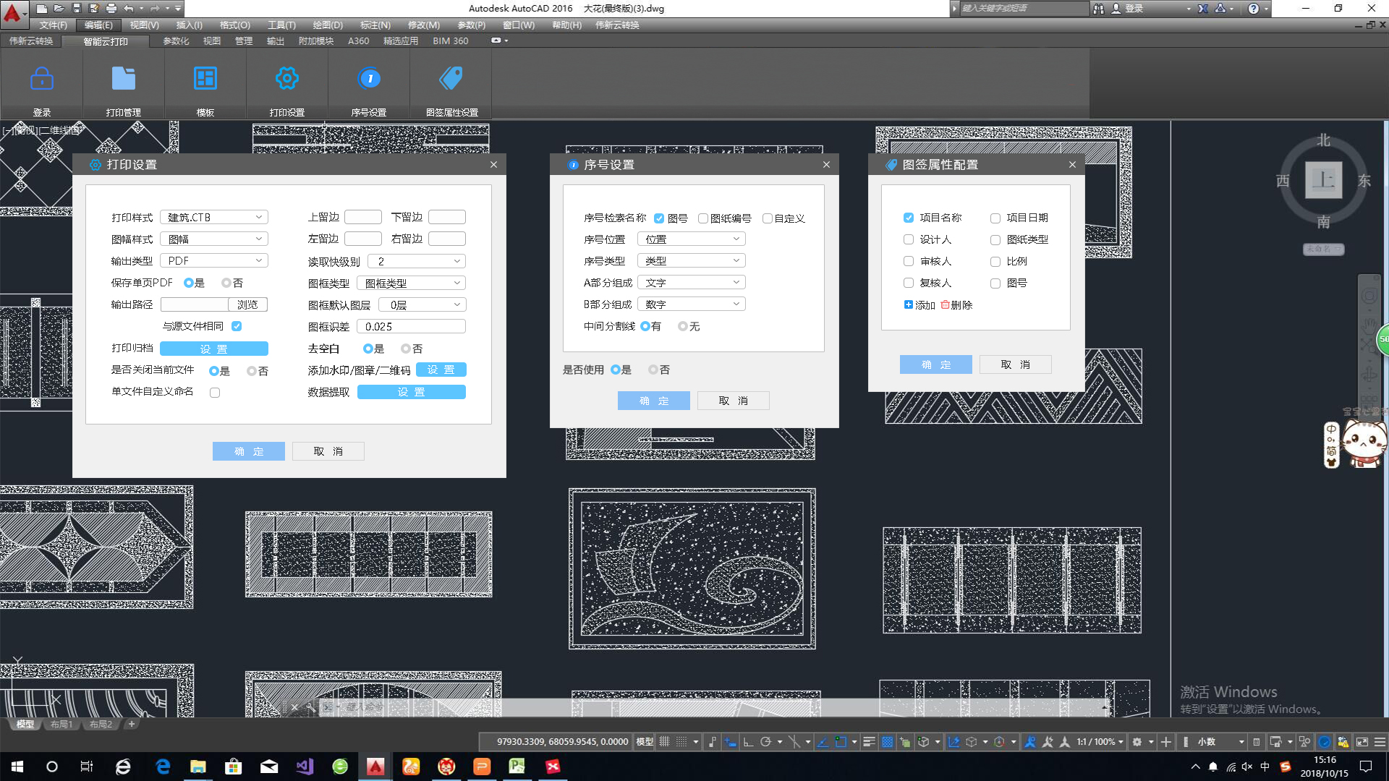Viewport: 1389px width, 781px height.
Task: Uncheck 项目名称 checkbox
Action: click(909, 218)
